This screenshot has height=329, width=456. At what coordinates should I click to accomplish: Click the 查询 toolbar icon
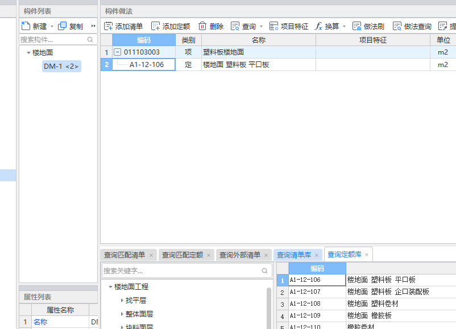click(235, 26)
